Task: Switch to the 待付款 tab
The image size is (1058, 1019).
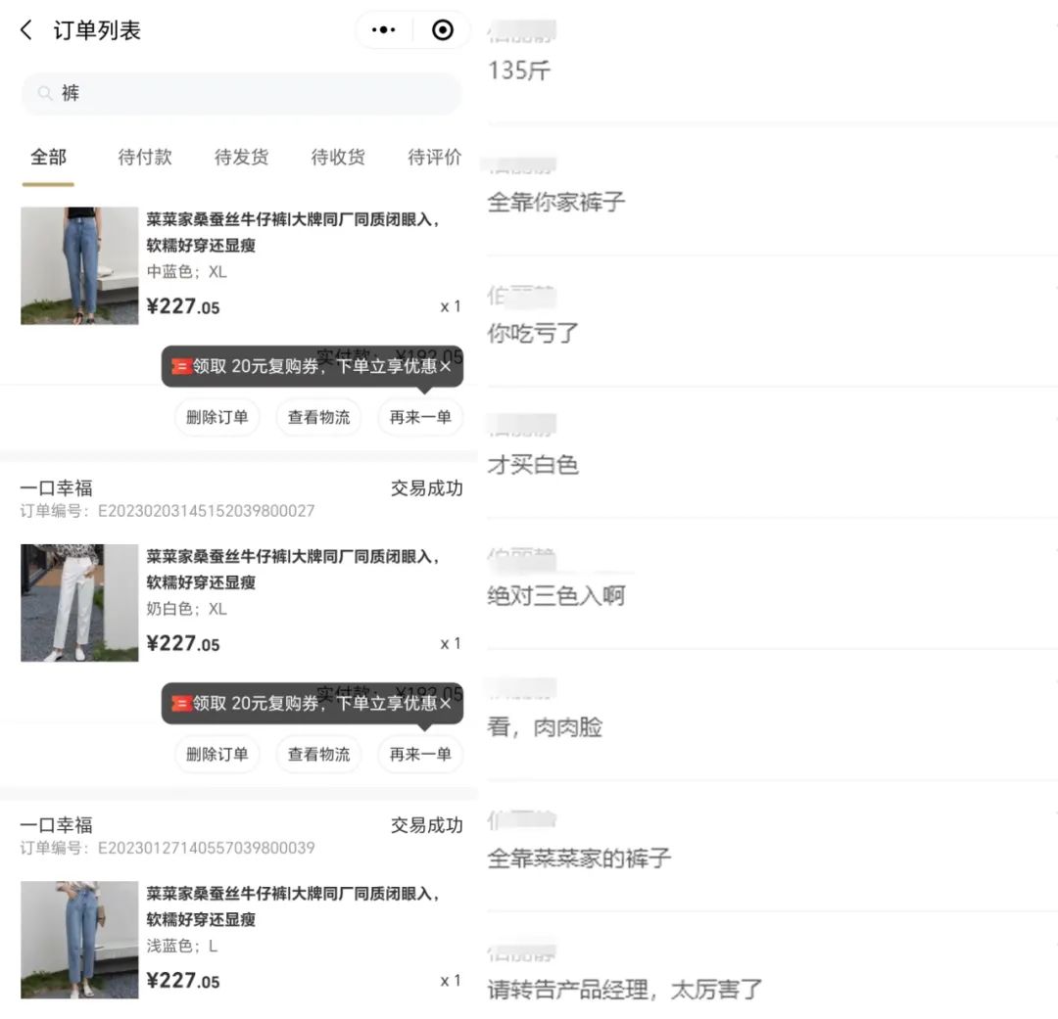Action: (145, 157)
